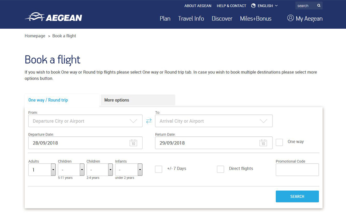Click the search magnifier icon

(318, 6)
